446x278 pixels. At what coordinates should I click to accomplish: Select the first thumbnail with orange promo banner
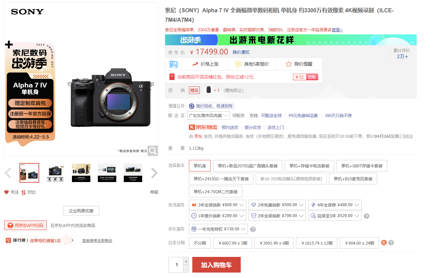[x=29, y=173]
